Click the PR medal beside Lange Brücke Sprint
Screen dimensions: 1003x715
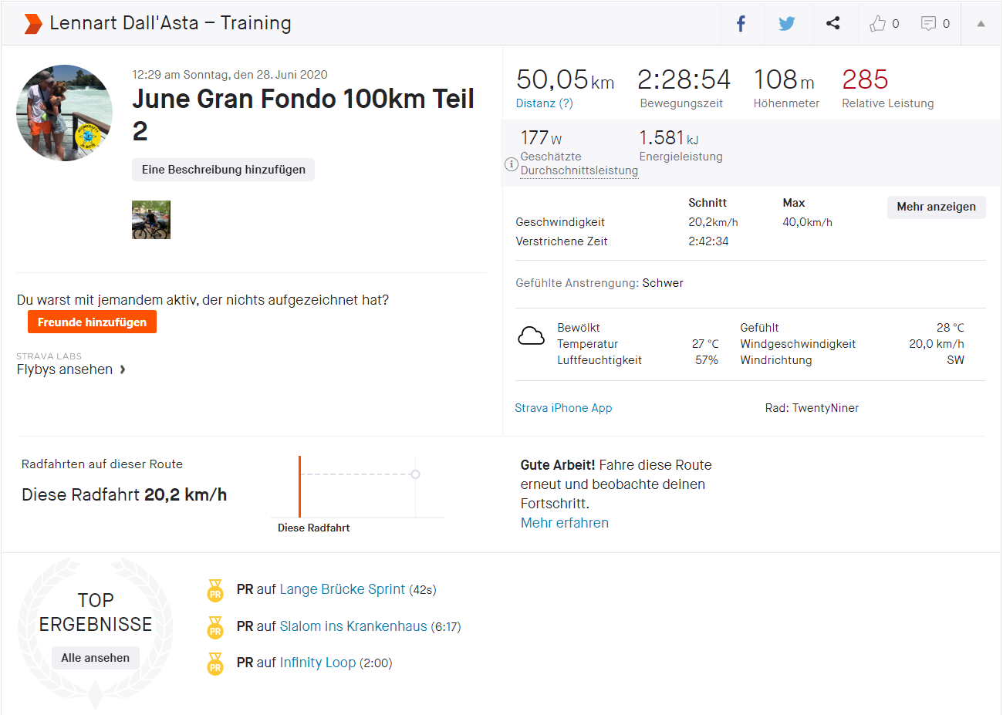point(214,591)
